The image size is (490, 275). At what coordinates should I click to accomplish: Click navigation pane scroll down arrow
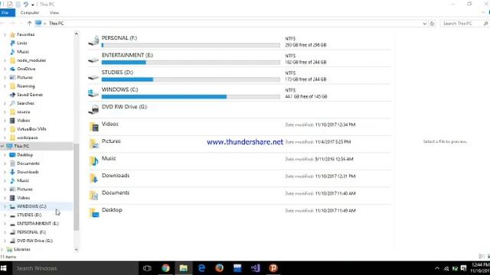[77, 250]
